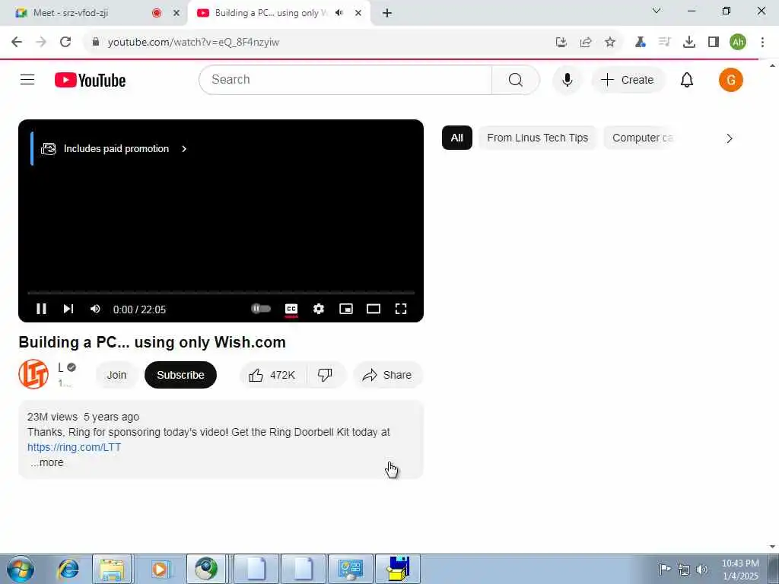Show next filter chips with arrow

pos(730,138)
